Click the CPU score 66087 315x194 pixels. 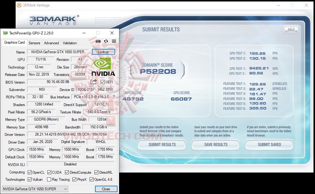(181, 99)
